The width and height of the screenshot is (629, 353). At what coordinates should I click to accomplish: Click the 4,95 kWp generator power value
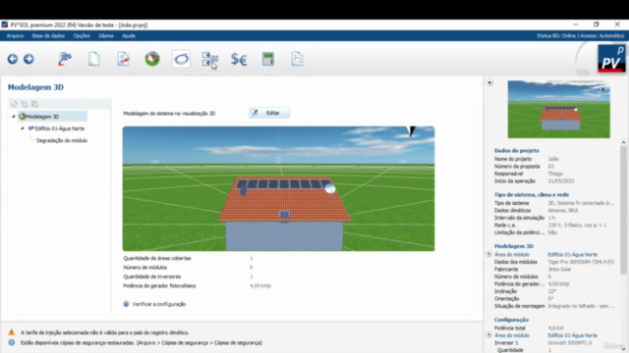[x=260, y=285]
